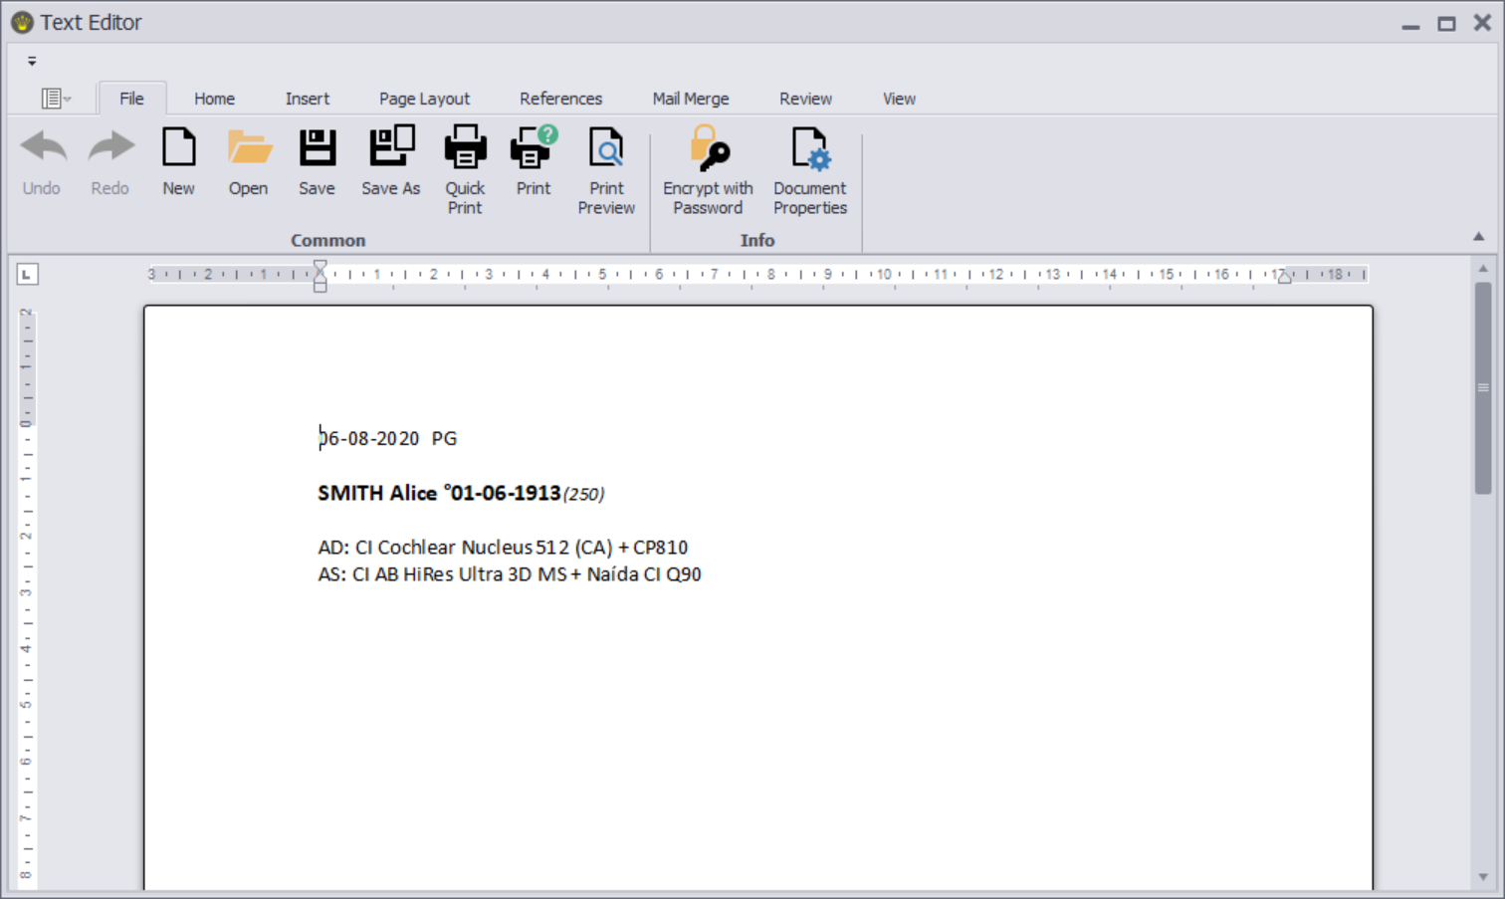
Task: Collapse the ribbon with the up arrow
Action: 1478,237
